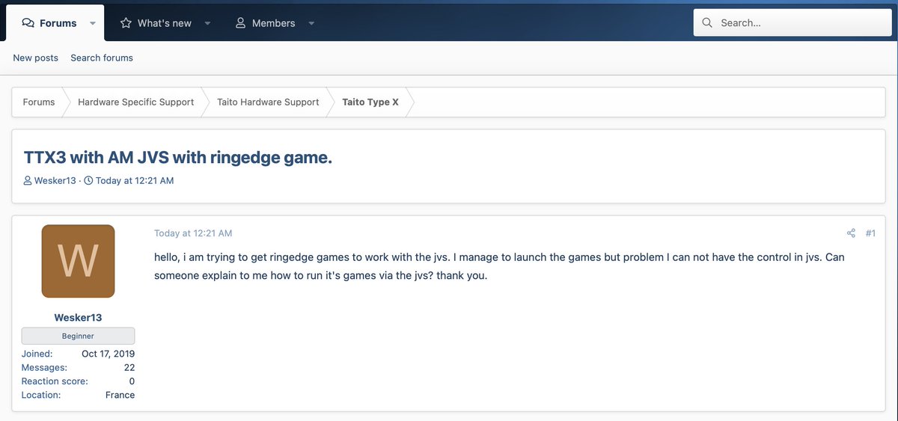Open Wesker13's avatar
Screen dimensions: 898x421
[78, 261]
